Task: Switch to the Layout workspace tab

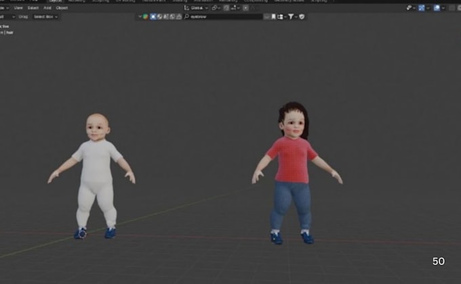Action: point(56,1)
